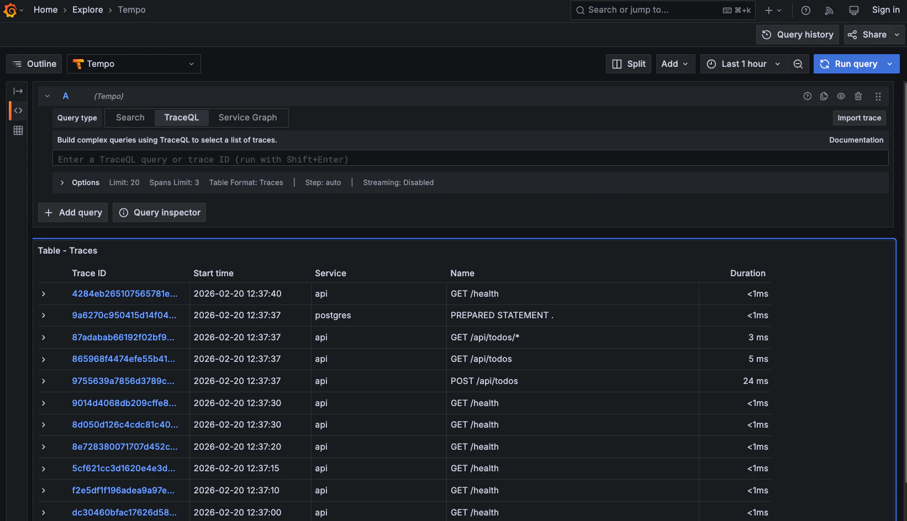Click the Tempo breadcrumb

coord(131,10)
